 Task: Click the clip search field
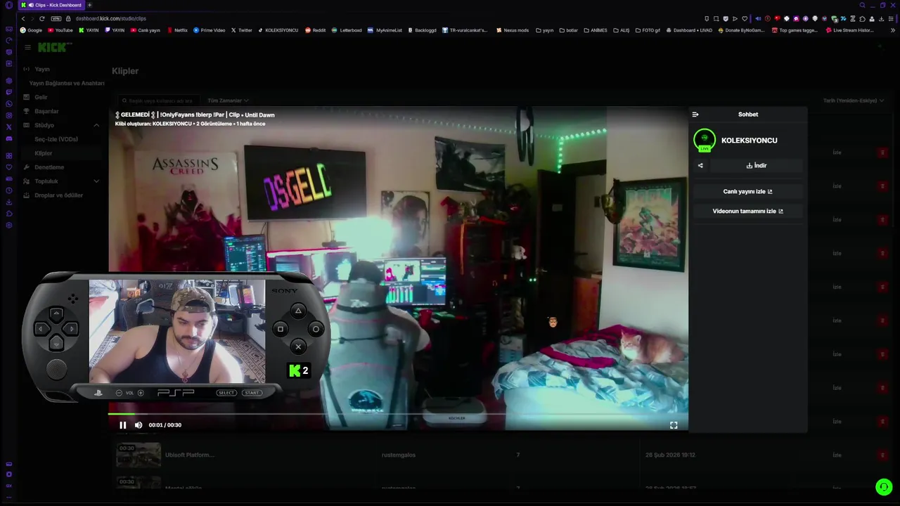pyautogui.click(x=158, y=100)
